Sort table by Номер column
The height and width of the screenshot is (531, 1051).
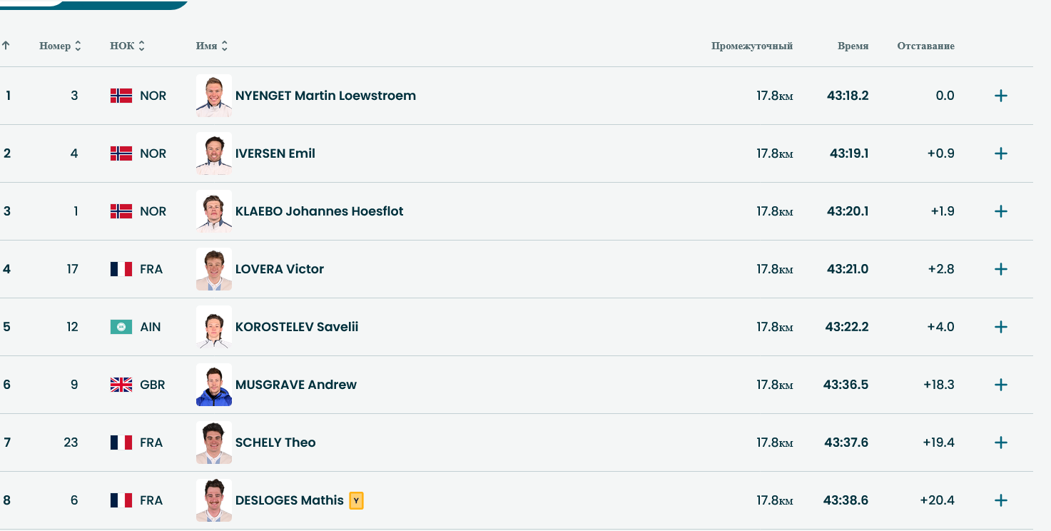click(60, 46)
